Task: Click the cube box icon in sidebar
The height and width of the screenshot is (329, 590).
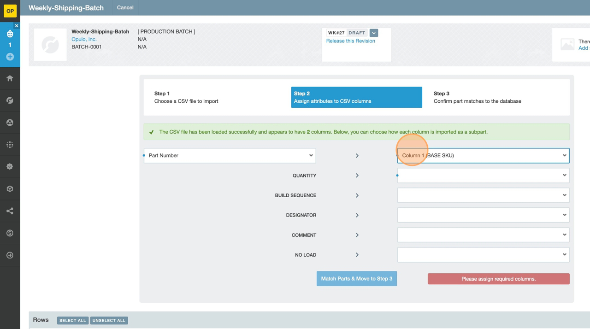Action: click(x=10, y=189)
